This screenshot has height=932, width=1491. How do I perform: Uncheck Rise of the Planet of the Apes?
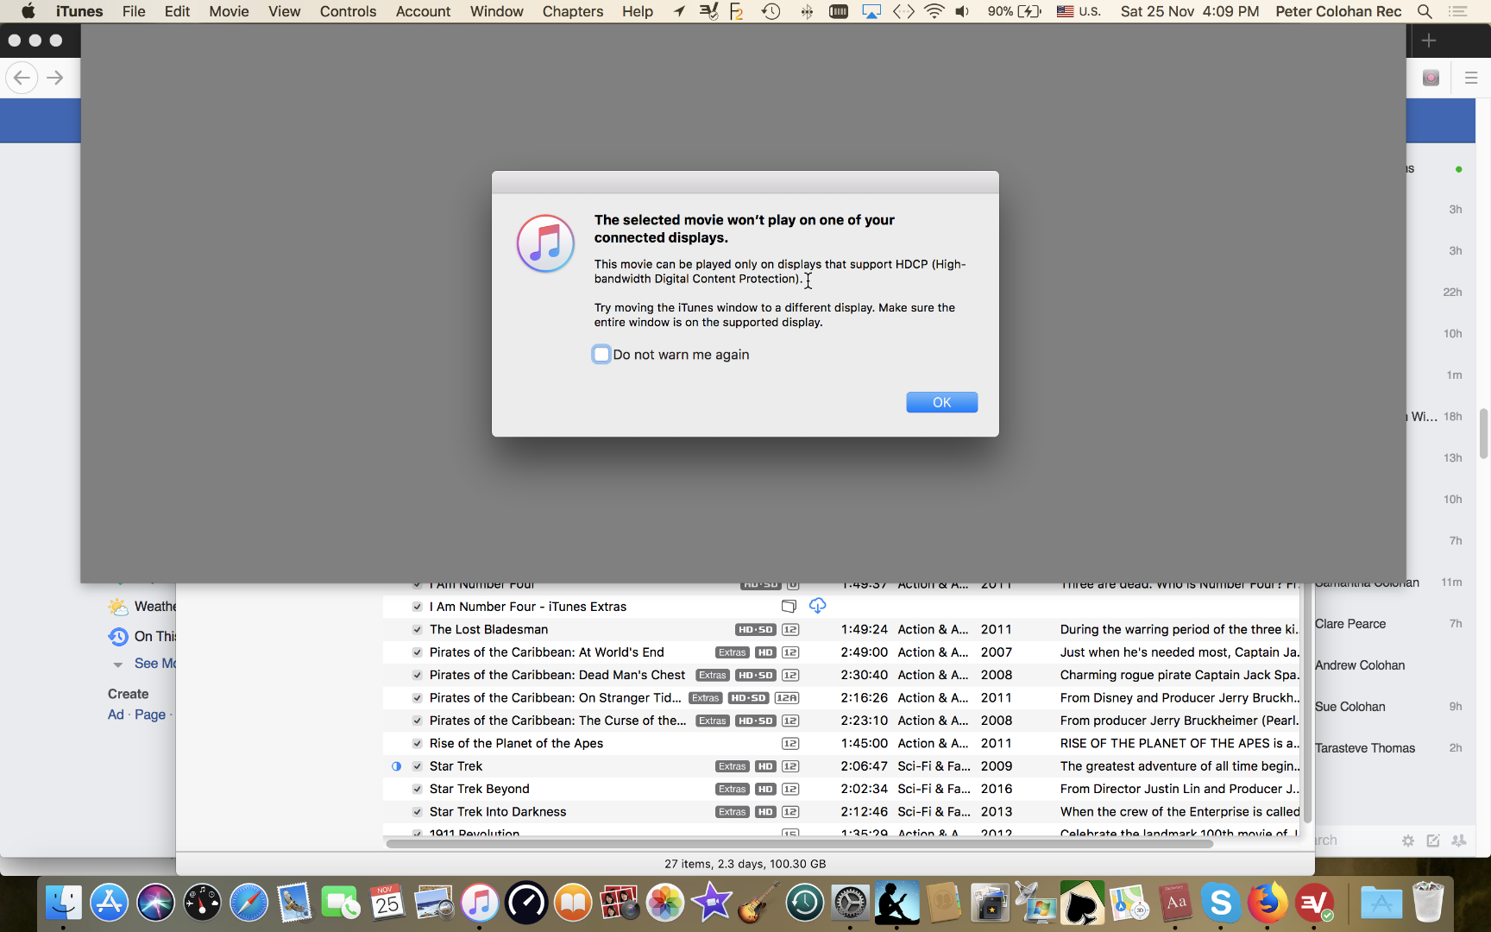tap(417, 743)
